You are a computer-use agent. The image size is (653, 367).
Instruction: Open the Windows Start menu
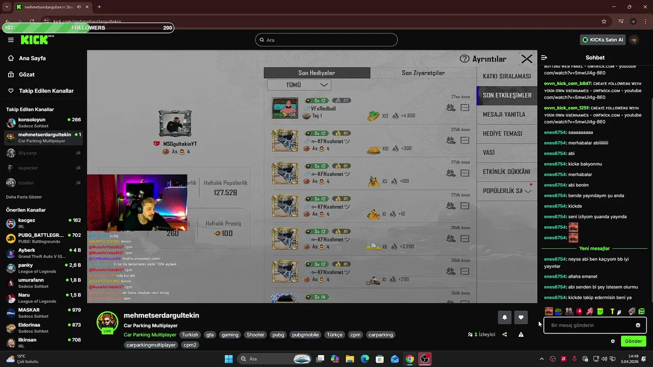tap(229, 359)
